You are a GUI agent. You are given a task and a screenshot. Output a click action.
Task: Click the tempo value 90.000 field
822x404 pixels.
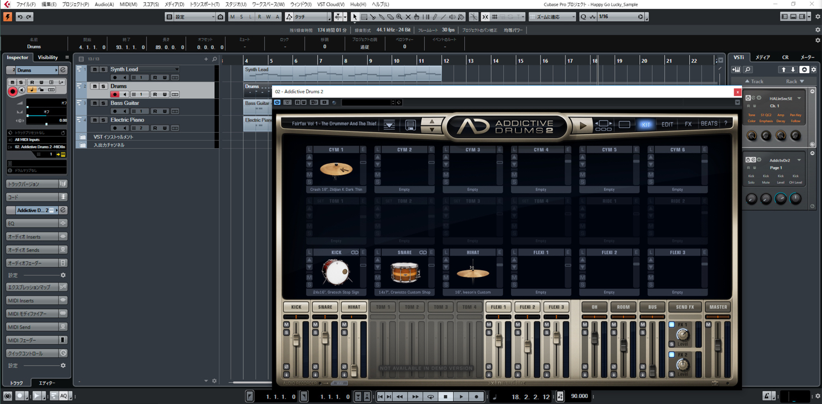[x=579, y=396]
